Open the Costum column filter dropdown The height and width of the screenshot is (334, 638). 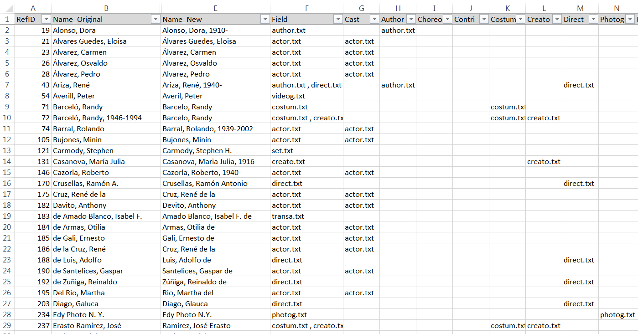point(520,19)
